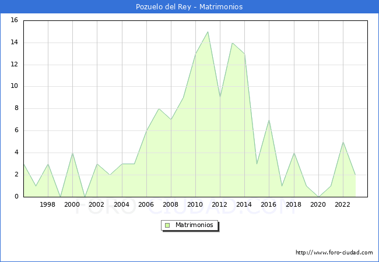
Task: Click the 2016 peak at value 7
Action: pyautogui.click(x=269, y=120)
